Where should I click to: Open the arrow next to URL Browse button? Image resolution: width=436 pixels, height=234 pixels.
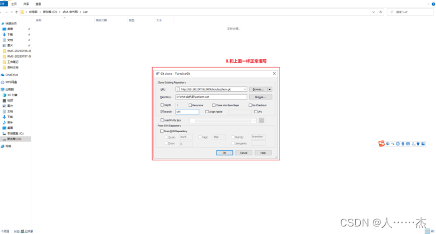click(269, 89)
